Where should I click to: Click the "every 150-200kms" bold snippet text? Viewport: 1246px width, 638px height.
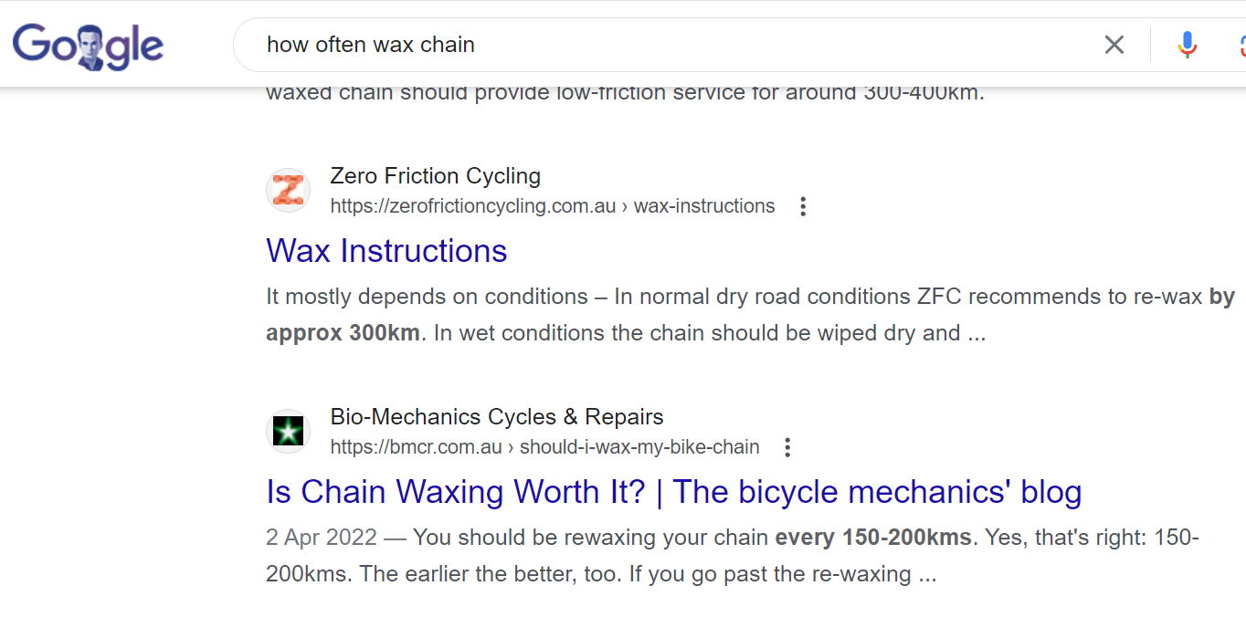[872, 538]
